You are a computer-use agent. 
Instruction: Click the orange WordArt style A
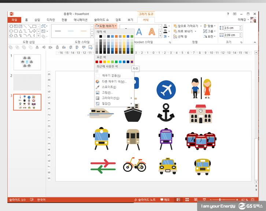(x=151, y=32)
